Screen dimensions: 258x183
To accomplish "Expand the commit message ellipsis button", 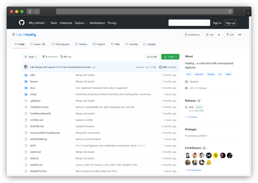I will (94, 67).
